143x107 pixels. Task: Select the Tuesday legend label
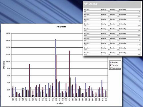tap(115, 65)
